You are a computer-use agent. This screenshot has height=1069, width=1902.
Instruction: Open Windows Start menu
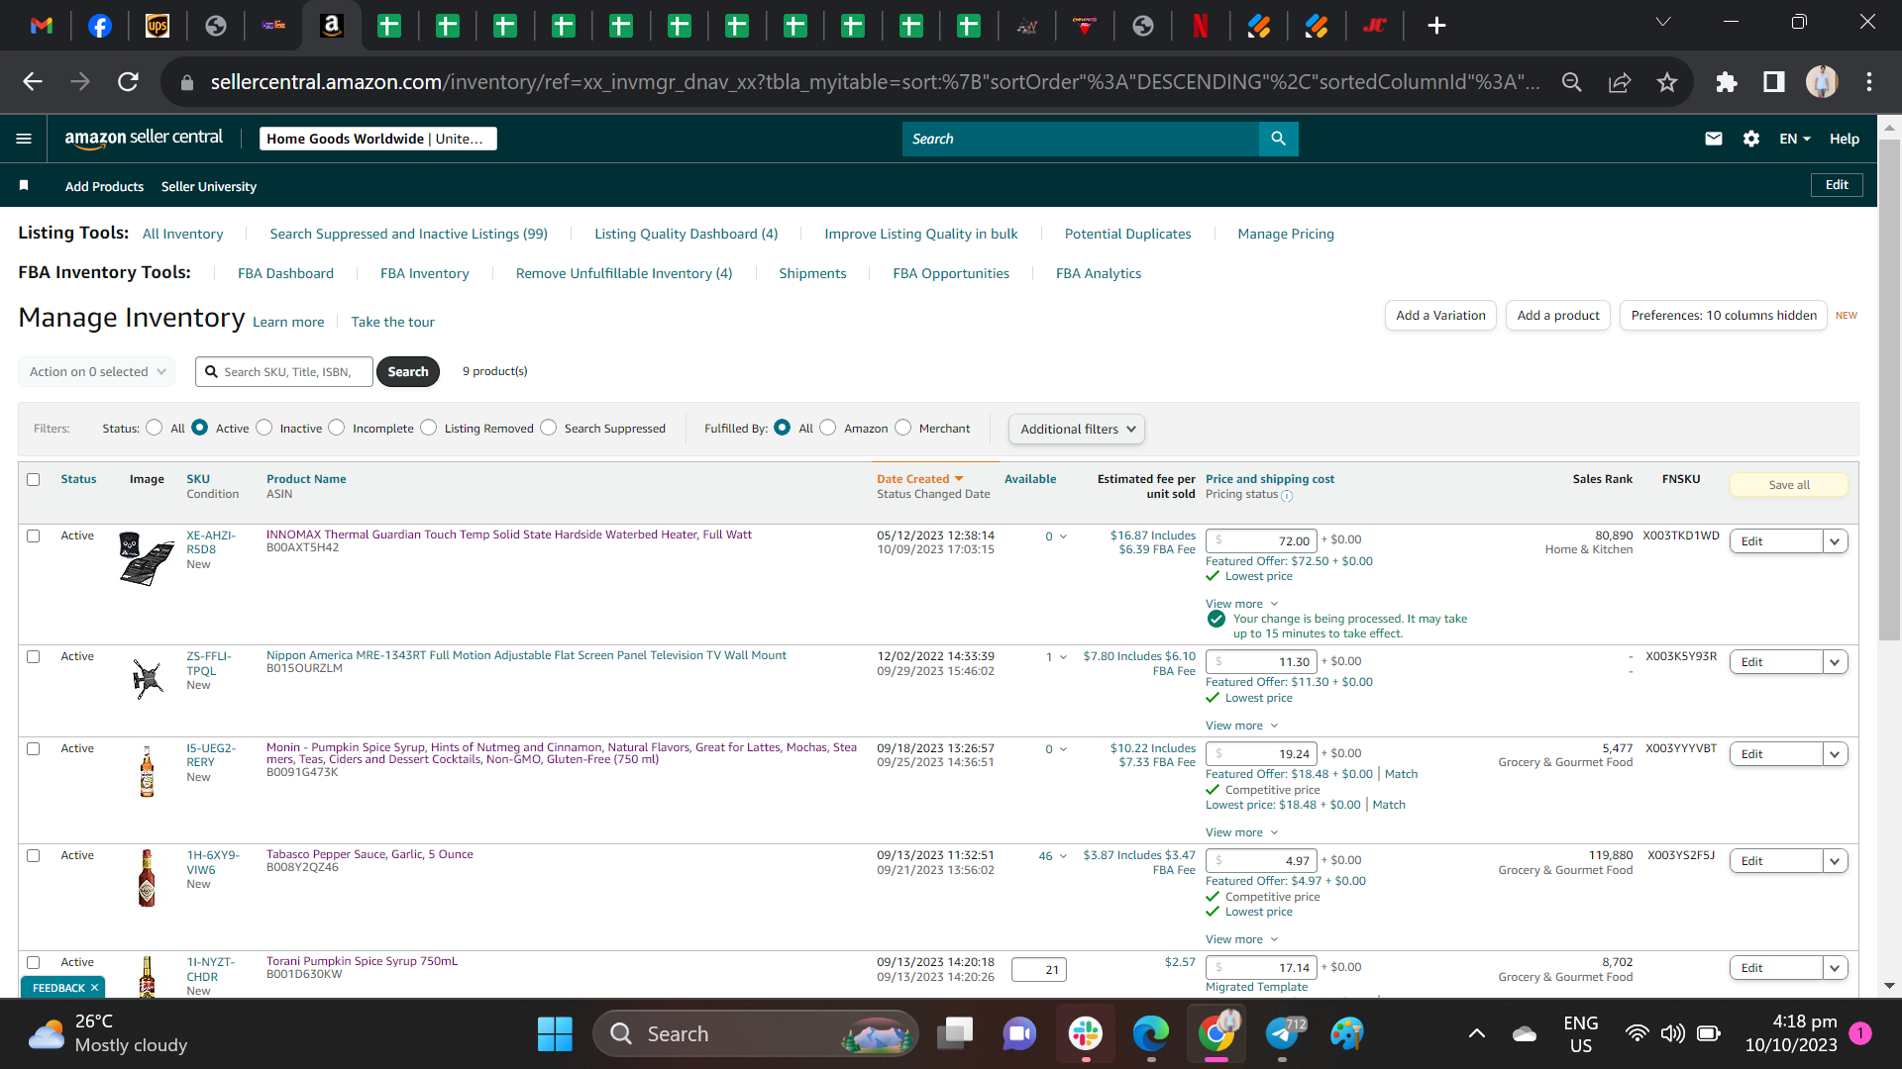pos(555,1034)
